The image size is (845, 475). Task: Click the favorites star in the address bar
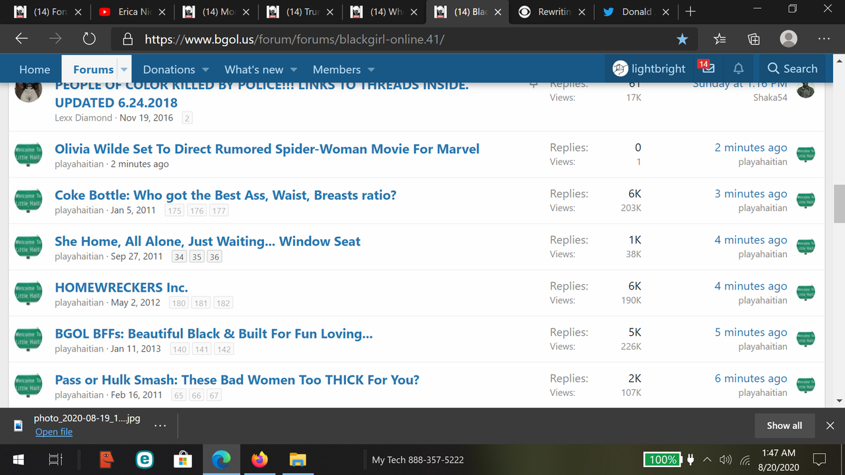(x=683, y=39)
